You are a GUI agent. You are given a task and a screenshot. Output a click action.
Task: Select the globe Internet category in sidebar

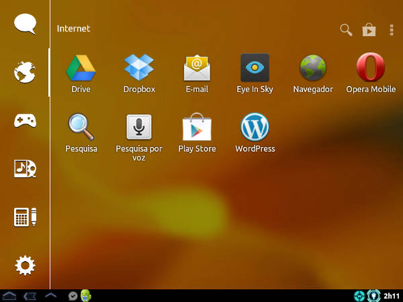coord(25,72)
